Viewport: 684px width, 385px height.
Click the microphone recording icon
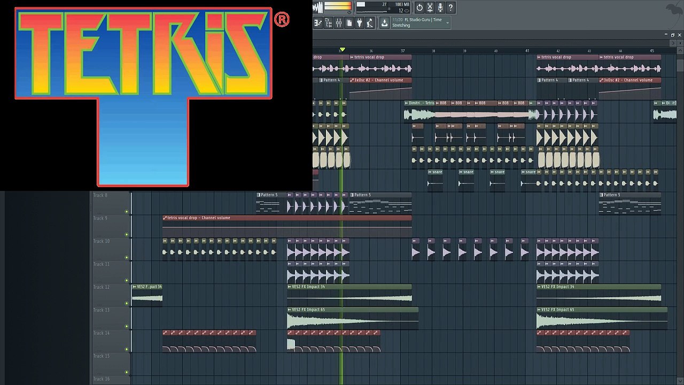440,7
